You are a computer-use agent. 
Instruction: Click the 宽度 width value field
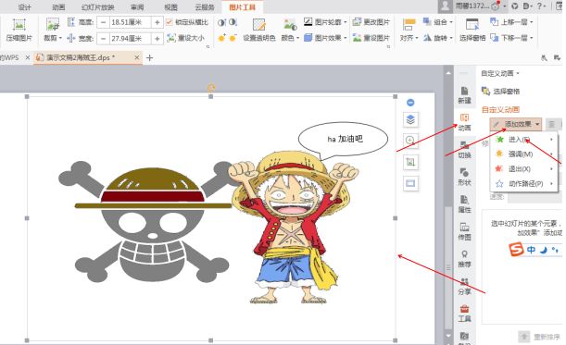130,38
